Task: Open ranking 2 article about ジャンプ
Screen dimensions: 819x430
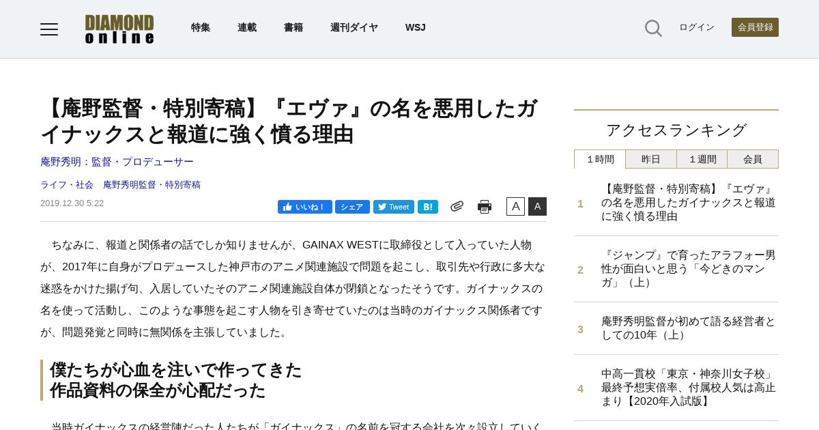Action: pyautogui.click(x=689, y=269)
